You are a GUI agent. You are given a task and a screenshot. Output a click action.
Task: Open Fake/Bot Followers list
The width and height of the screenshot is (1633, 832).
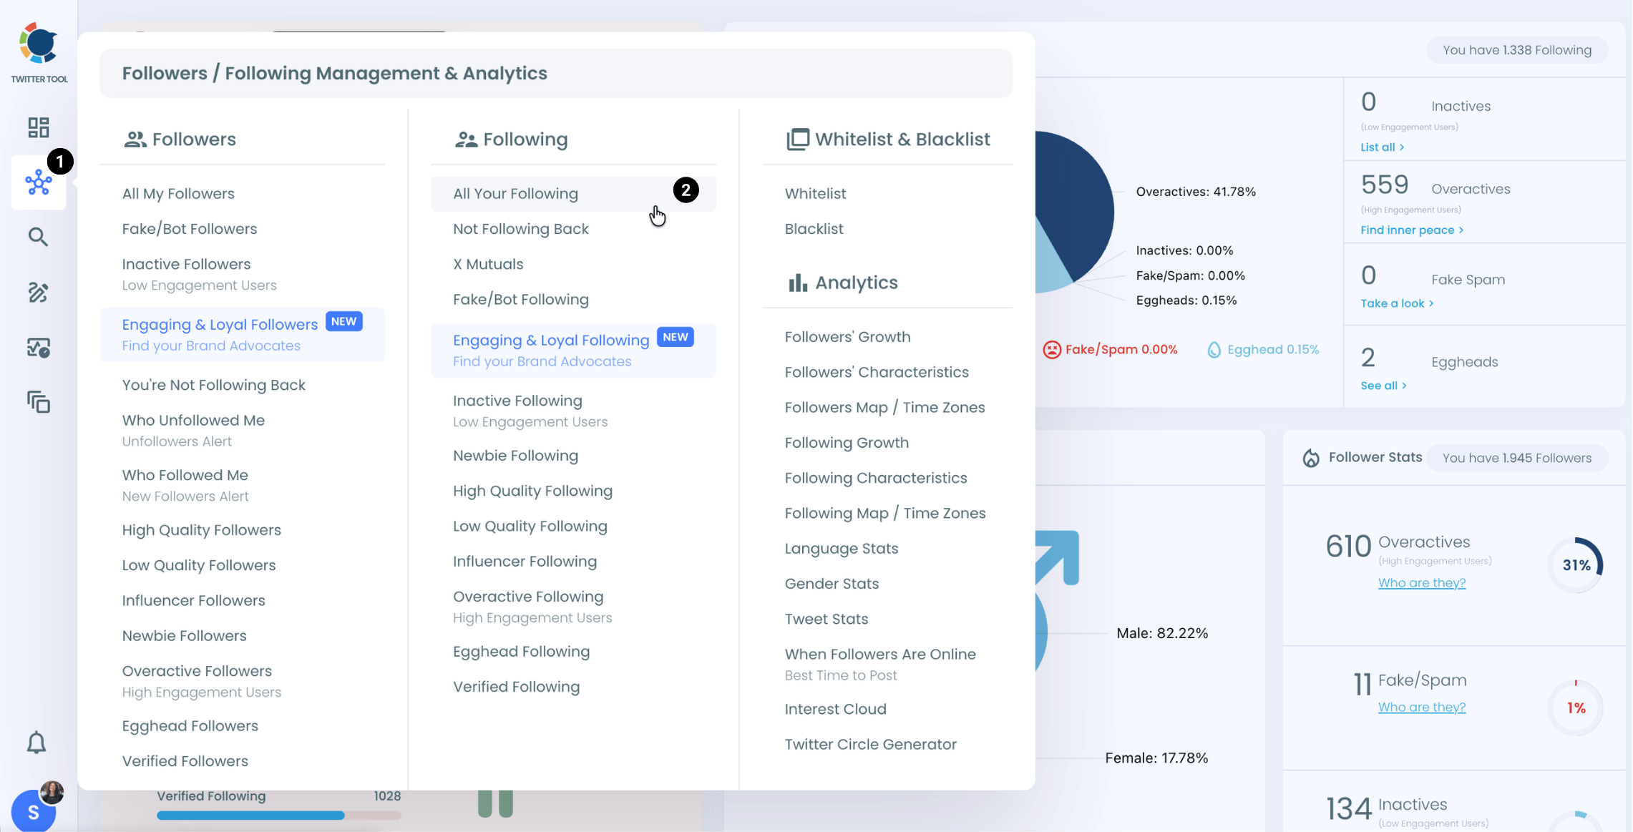pyautogui.click(x=190, y=229)
